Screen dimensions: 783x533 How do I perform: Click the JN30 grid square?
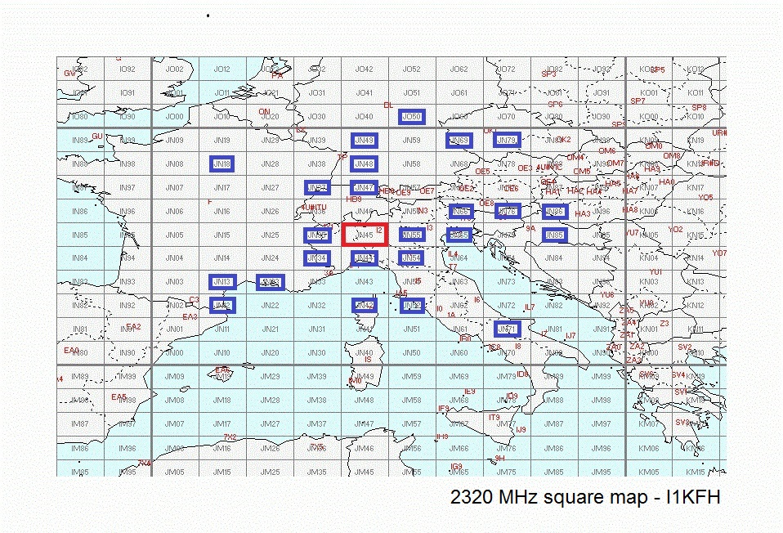(x=316, y=352)
